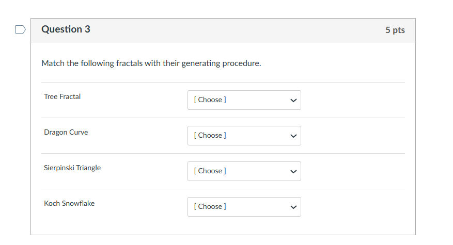Click the chevron arrow beside Dragon Curve

(x=293, y=136)
